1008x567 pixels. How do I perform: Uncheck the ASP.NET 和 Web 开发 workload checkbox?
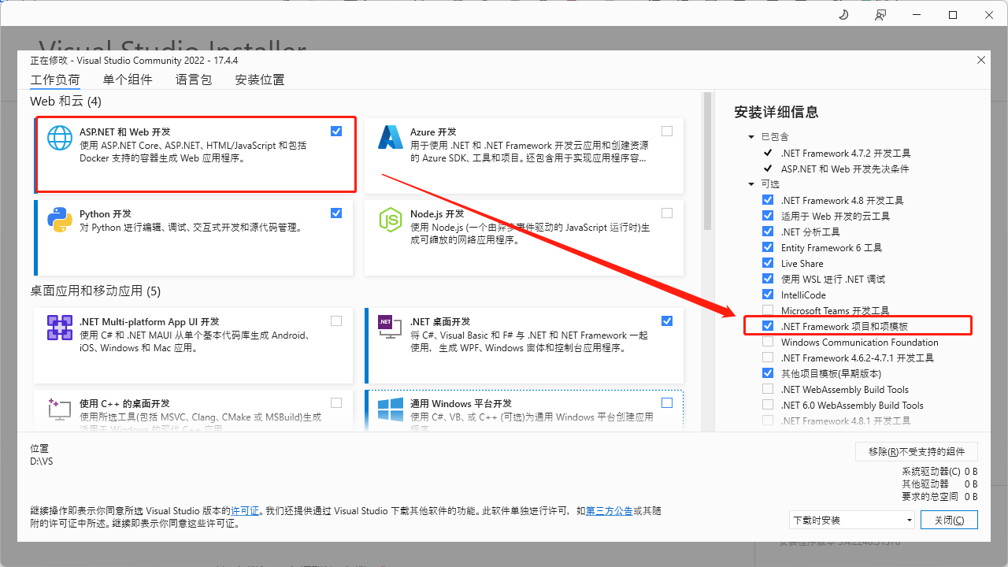(336, 132)
